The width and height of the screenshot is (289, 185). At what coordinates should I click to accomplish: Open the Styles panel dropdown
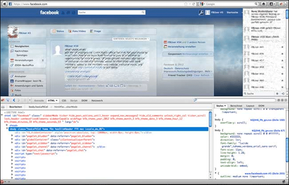(225, 106)
